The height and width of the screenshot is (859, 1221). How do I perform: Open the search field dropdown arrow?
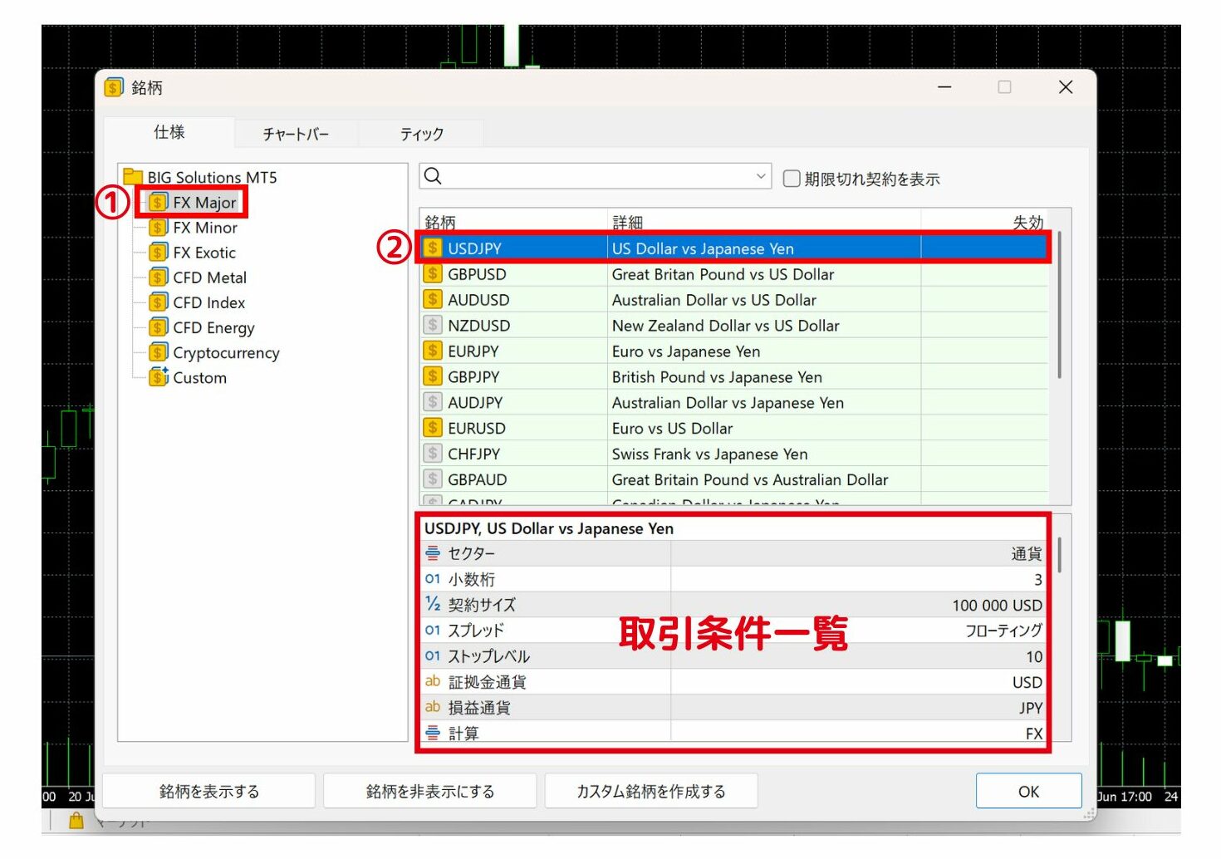coord(761,175)
